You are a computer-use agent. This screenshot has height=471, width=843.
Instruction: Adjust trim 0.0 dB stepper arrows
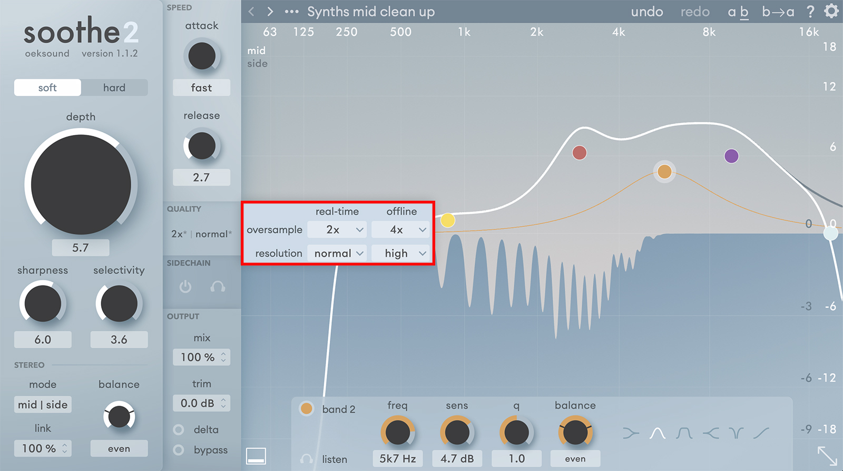pyautogui.click(x=223, y=403)
